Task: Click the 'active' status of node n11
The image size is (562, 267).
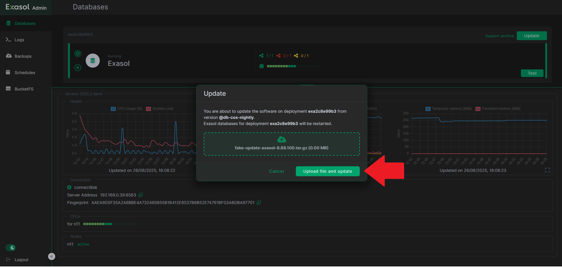Action: (x=83, y=244)
